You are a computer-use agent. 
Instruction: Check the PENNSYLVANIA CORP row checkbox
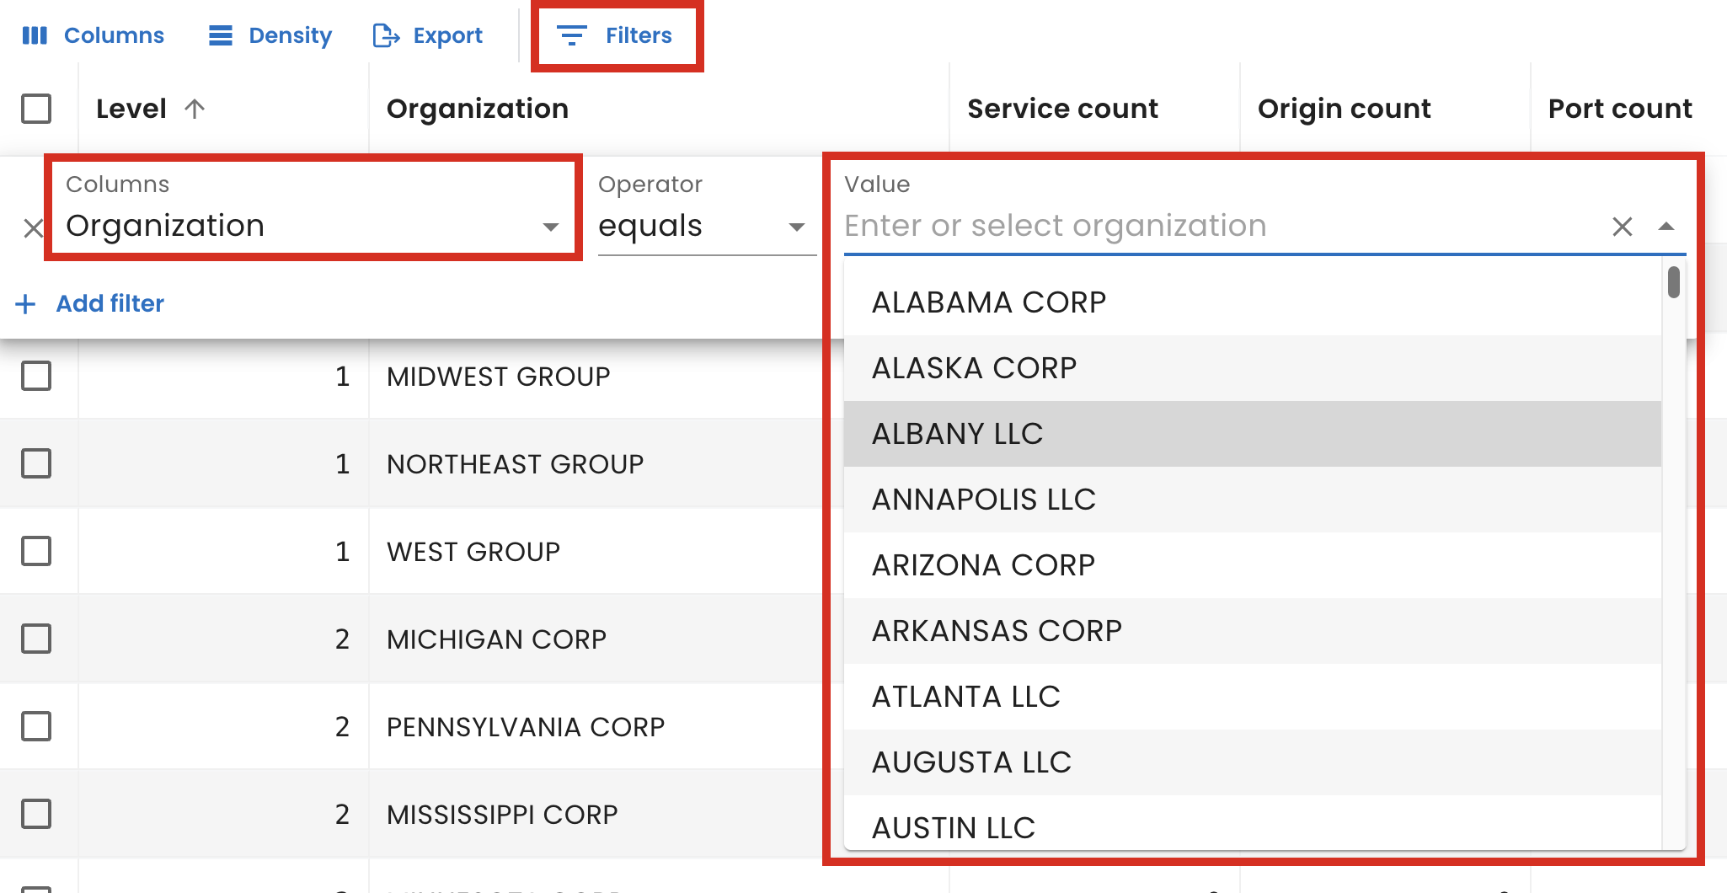pos(36,726)
